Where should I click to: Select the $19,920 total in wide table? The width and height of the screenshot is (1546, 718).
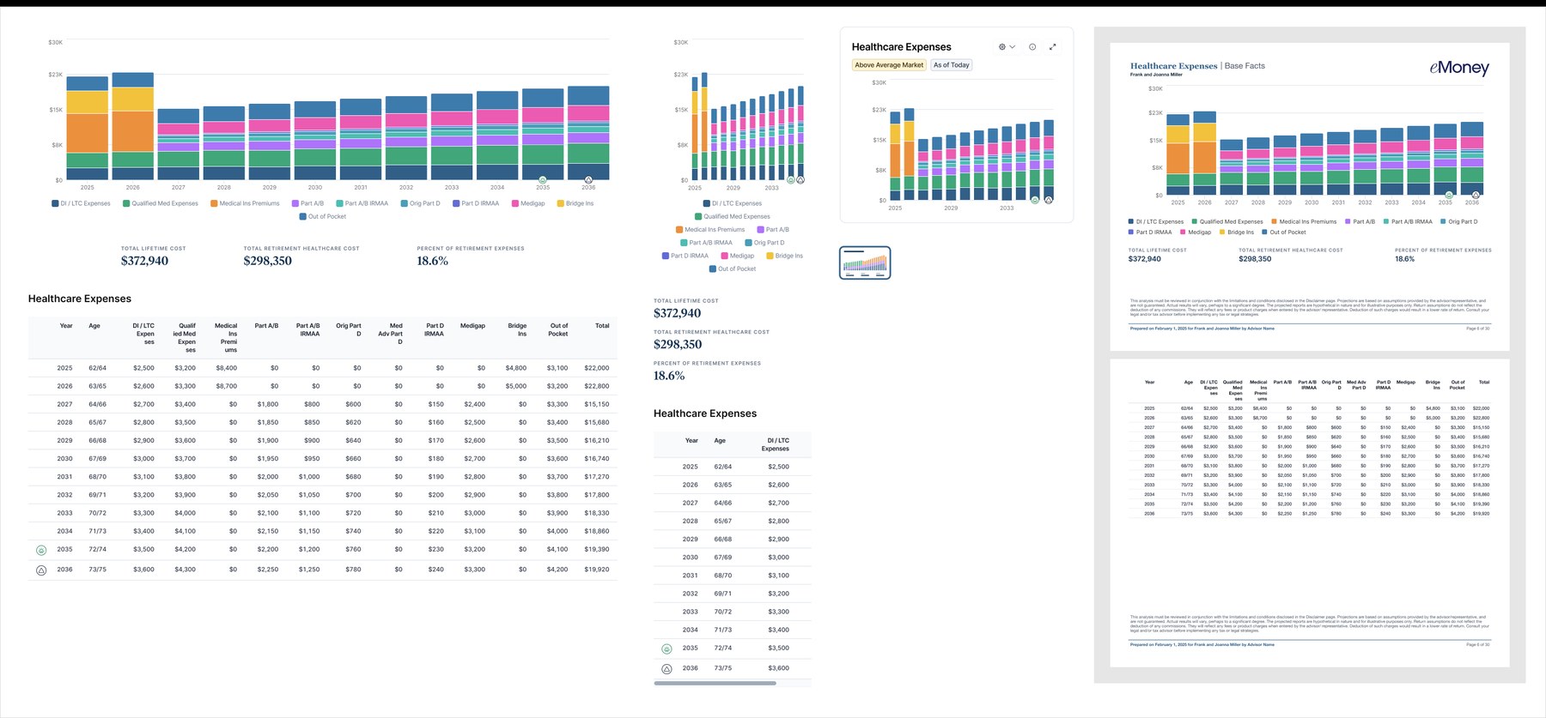point(597,570)
